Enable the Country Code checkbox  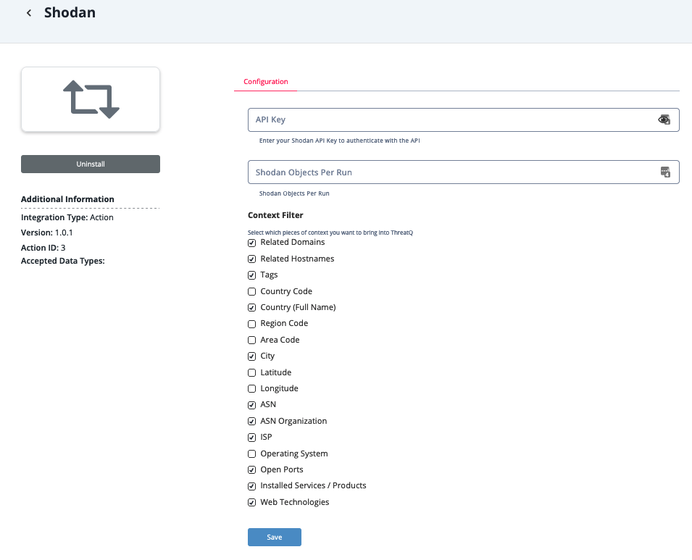click(252, 291)
